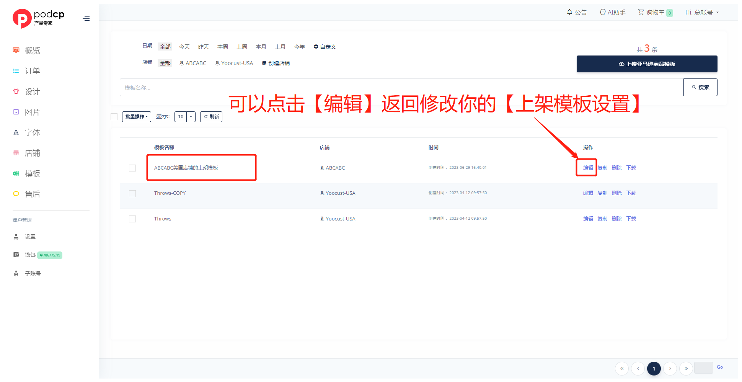Open the 钱包 wallet icon
Image resolution: width=742 pixels, height=382 pixels.
pyautogui.click(x=16, y=255)
